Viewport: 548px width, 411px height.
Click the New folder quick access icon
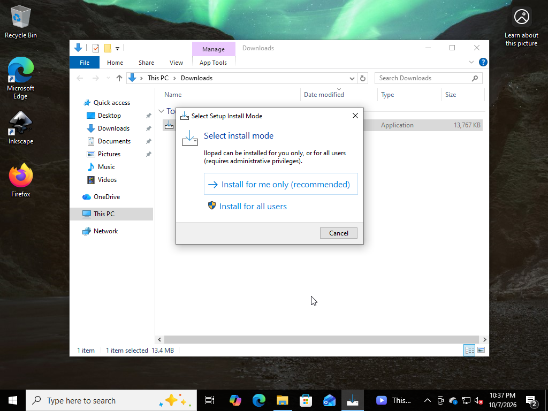[108, 48]
